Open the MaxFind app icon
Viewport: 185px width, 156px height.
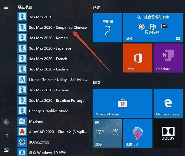(22, 121)
